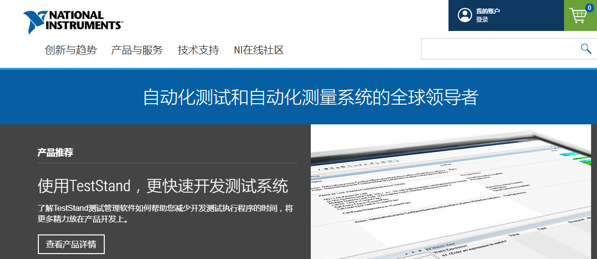The width and height of the screenshot is (597, 259).
Task: Open the 技术支持 menu
Action: pyautogui.click(x=198, y=50)
